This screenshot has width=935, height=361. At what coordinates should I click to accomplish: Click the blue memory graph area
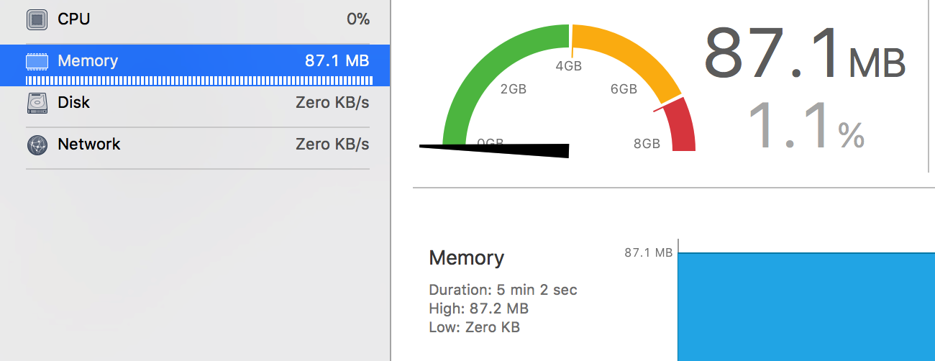806,307
